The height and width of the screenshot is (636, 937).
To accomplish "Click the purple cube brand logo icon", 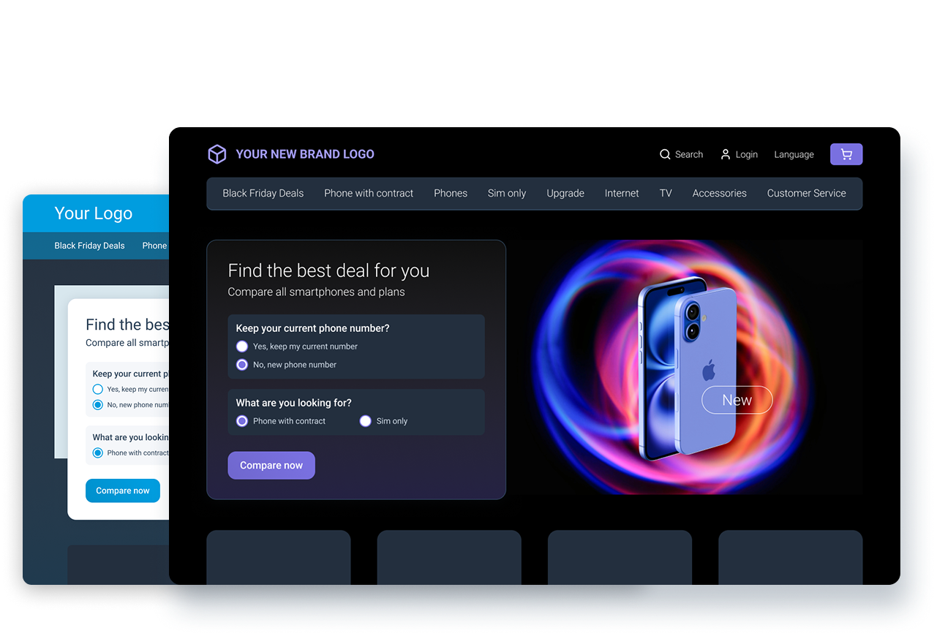I will (x=217, y=154).
